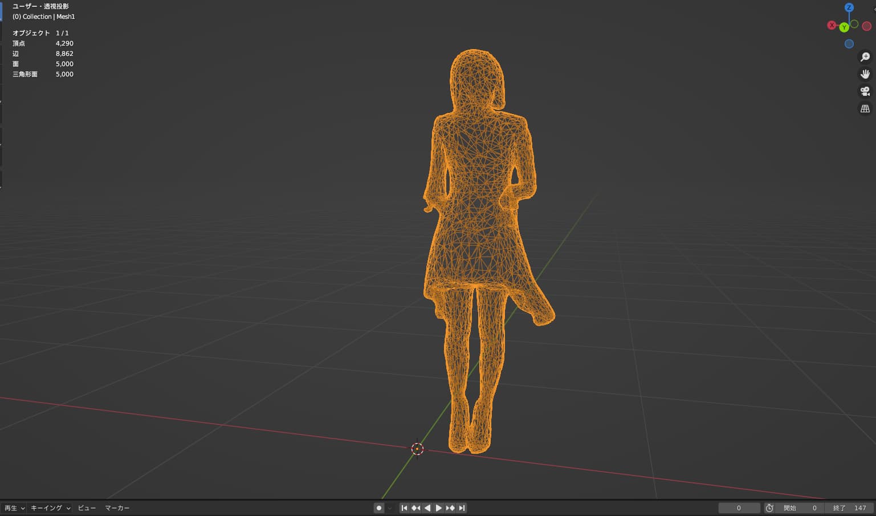Open the ビュー menu in timeline
Viewport: 876px width, 516px height.
(87, 508)
